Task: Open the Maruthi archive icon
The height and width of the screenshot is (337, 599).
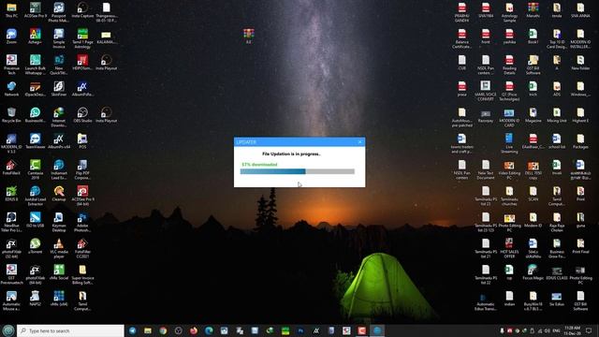Action: [533, 10]
